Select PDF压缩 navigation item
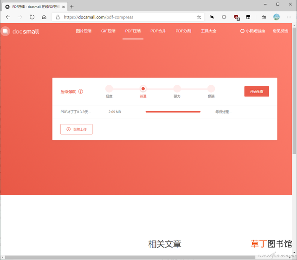Viewport: 297px width, 260px height. pyautogui.click(x=133, y=31)
